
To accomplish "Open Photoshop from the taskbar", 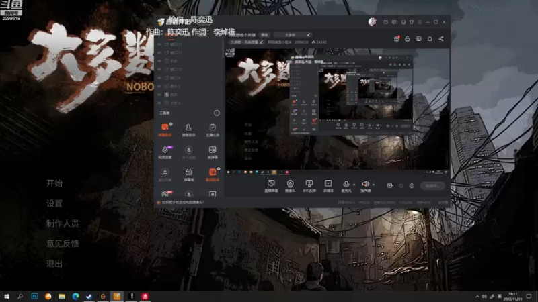I will (x=34, y=296).
